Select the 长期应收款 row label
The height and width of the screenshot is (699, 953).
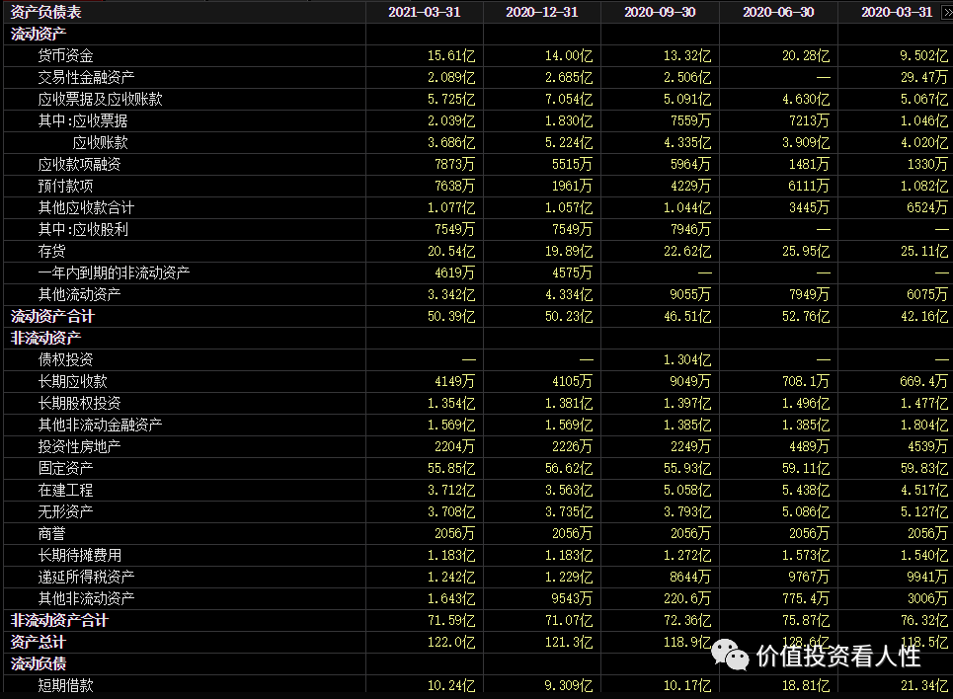tap(72, 382)
